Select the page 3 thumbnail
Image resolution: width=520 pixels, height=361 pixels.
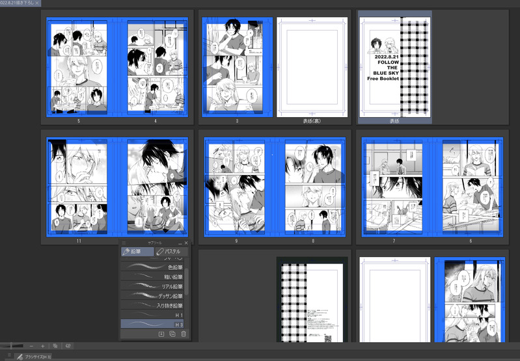coord(237,67)
